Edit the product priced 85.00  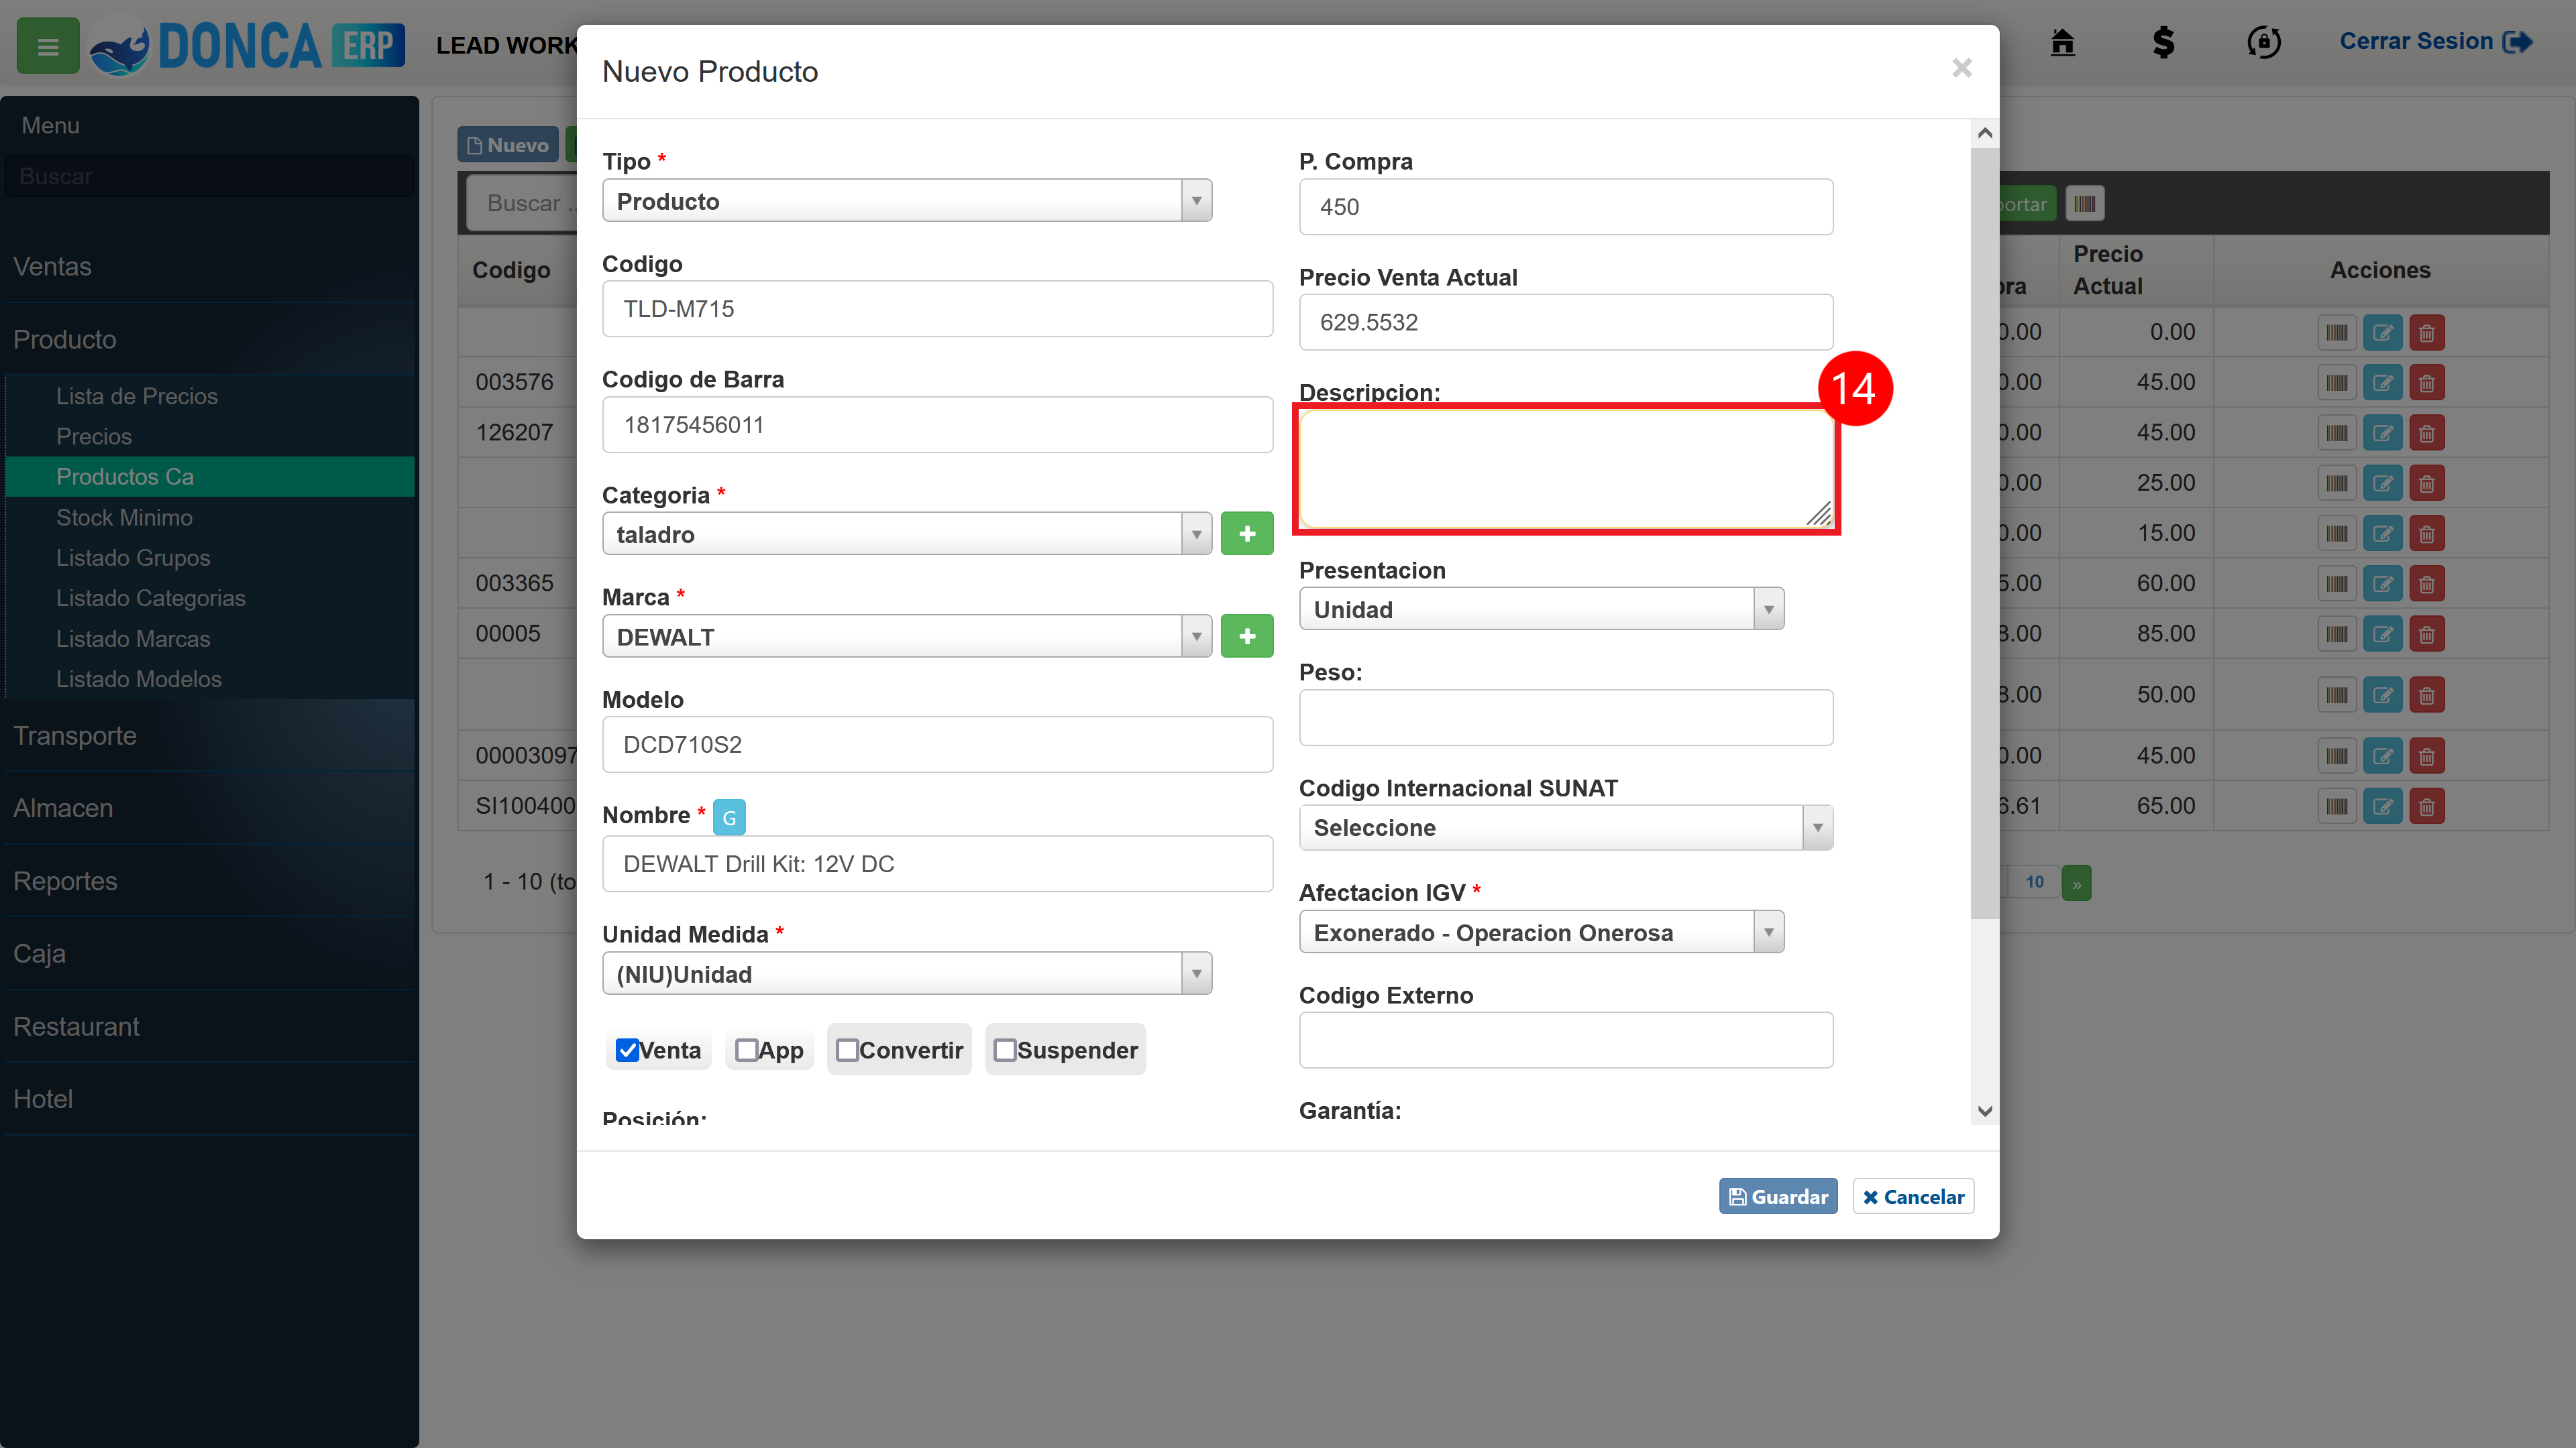(x=2382, y=633)
